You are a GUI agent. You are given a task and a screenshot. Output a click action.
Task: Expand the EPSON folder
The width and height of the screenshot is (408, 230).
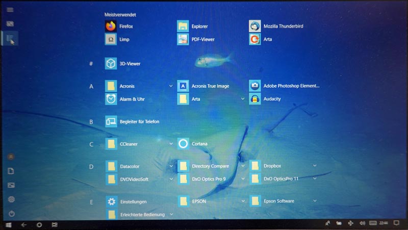[x=243, y=201]
